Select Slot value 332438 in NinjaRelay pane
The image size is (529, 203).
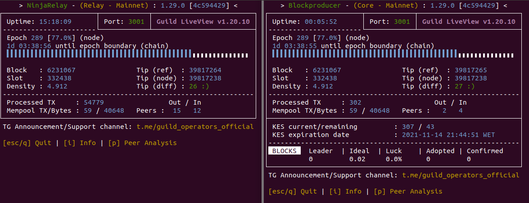[x=59, y=78]
